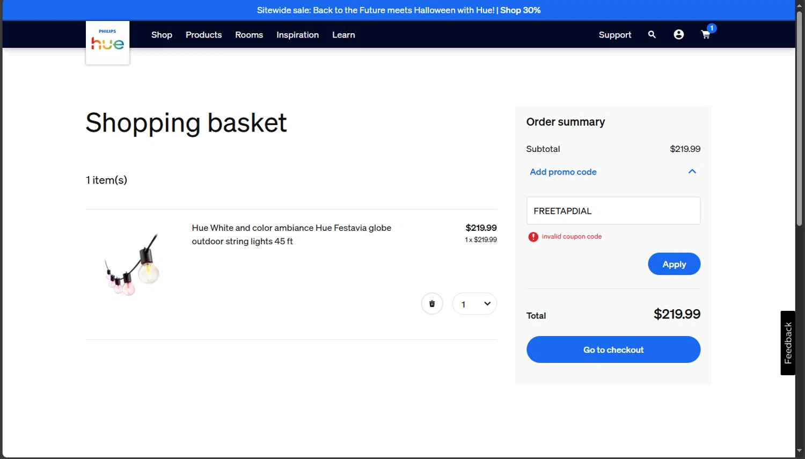
Task: Collapse the Add promo code section
Action: click(x=692, y=171)
